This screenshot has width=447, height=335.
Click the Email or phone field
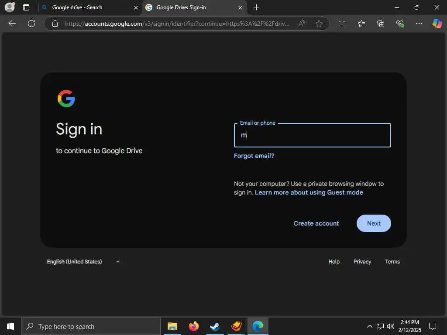click(x=312, y=135)
